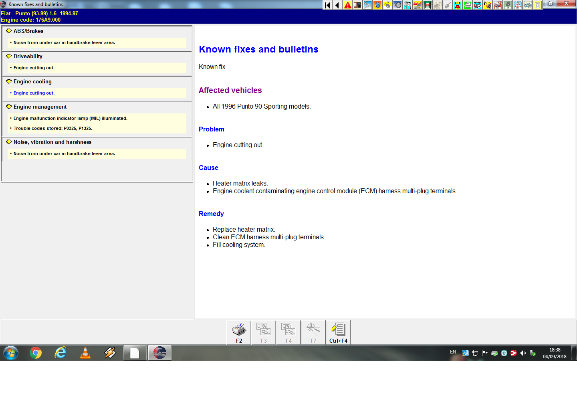Open Internet Explorer from taskbar

(61, 353)
